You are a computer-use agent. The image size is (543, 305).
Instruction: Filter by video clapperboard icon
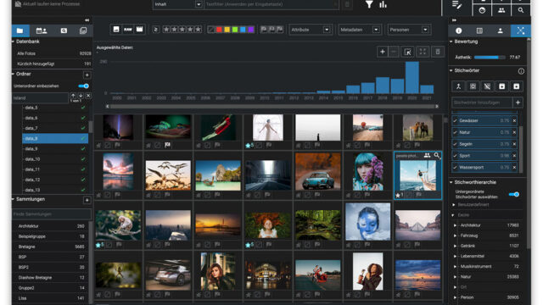(139, 30)
